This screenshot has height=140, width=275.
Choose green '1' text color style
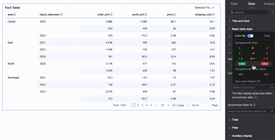(x=239, y=48)
